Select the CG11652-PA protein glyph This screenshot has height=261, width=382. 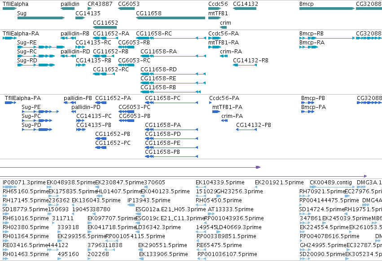pyautogui.click(x=101, y=103)
